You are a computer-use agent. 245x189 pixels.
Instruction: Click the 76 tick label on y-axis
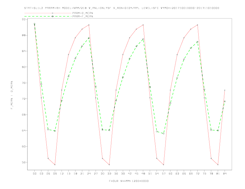tap(24, 83)
